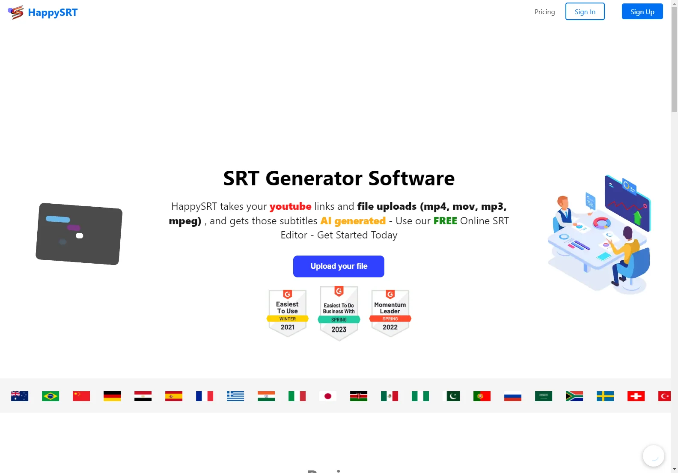Viewport: 678px width, 473px height.
Task: Select the Nigeria flag
Action: pyautogui.click(x=420, y=396)
